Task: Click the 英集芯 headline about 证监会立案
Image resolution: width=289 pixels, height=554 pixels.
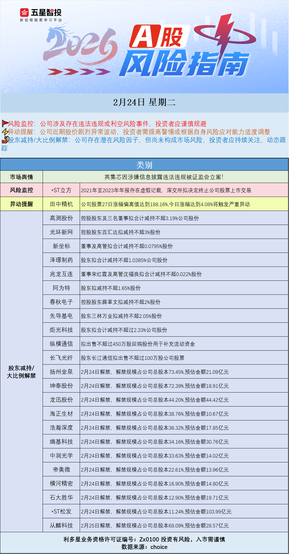Action: (x=164, y=177)
